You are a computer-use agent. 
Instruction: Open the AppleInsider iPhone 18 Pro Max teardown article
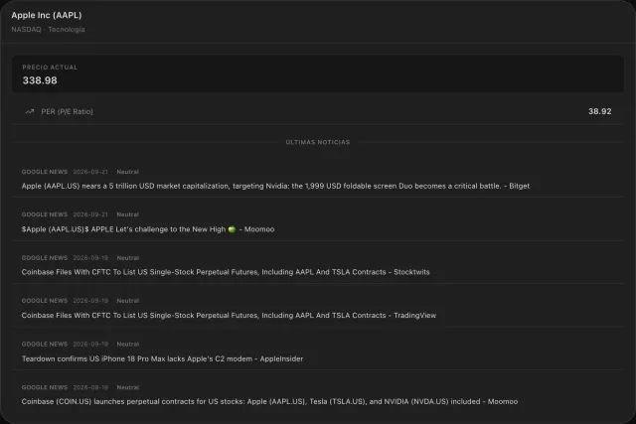tap(162, 358)
